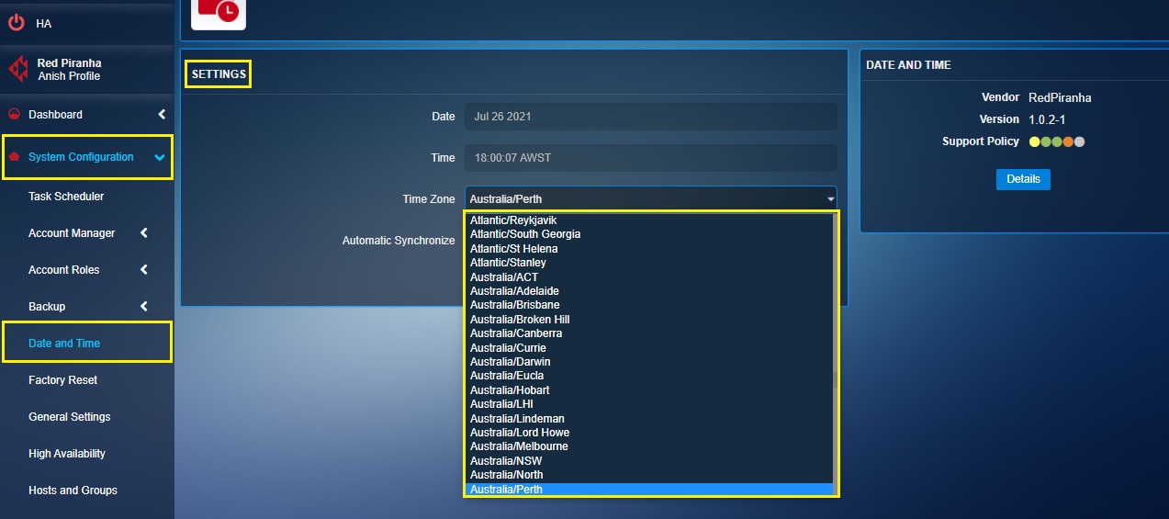1169x519 pixels.
Task: Select Atlantic/Reykjavik time zone
Action: point(648,220)
